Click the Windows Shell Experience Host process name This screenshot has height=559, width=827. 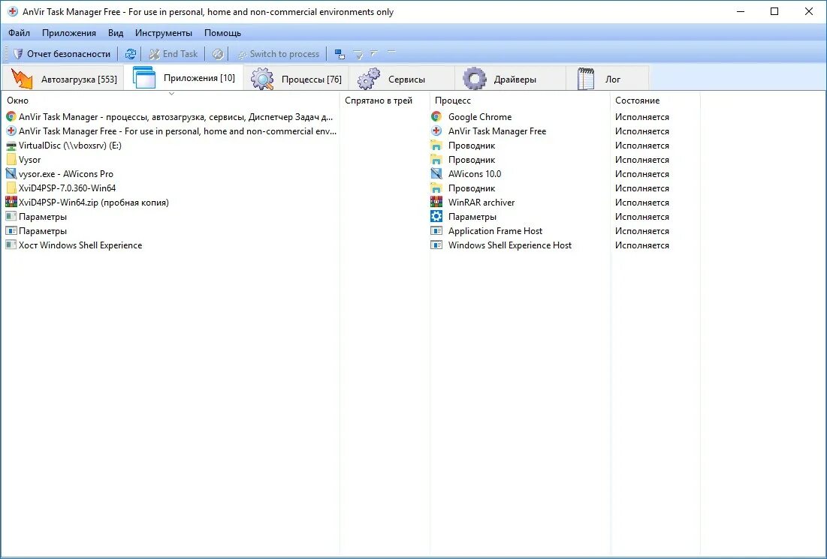pyautogui.click(x=510, y=245)
